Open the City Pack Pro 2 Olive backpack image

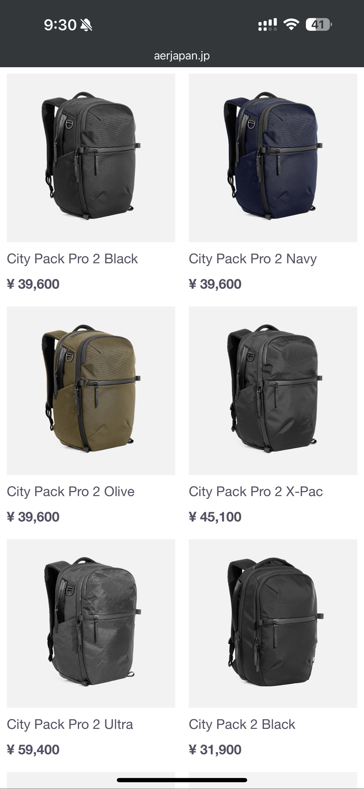pyautogui.click(x=91, y=391)
